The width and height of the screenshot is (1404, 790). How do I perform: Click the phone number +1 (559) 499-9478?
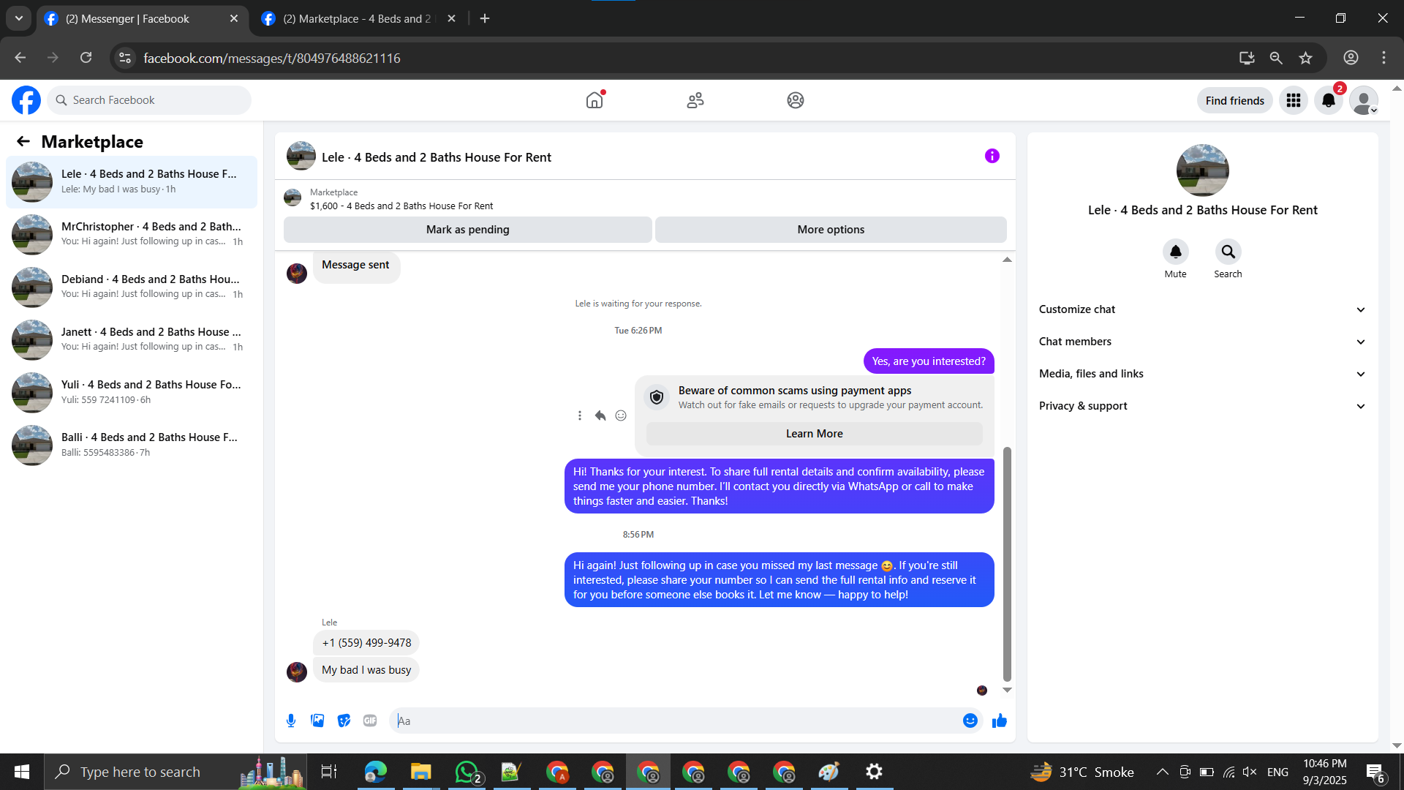click(366, 643)
